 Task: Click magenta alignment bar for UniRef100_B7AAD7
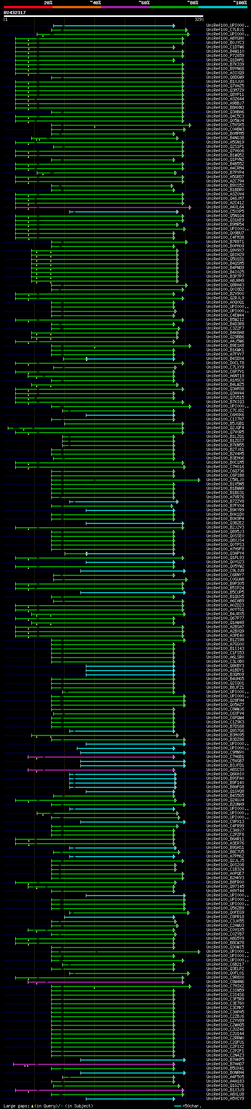tap(94, 1064)
